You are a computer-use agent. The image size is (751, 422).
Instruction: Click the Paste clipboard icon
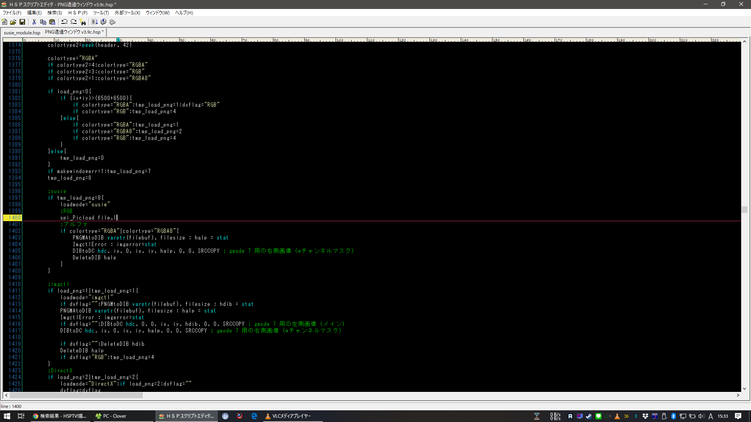pyautogui.click(x=52, y=22)
